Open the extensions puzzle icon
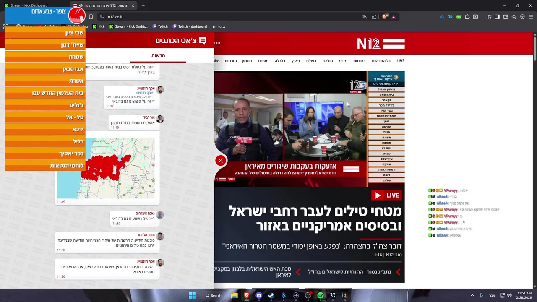The width and height of the screenshot is (537, 302). (467, 17)
